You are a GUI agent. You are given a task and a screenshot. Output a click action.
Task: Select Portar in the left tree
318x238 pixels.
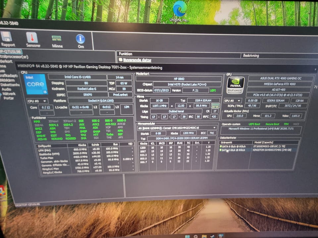coord(9,98)
